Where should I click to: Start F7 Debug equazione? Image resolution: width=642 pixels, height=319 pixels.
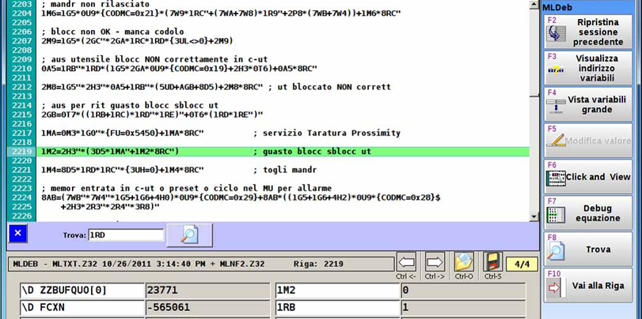pyautogui.click(x=588, y=213)
